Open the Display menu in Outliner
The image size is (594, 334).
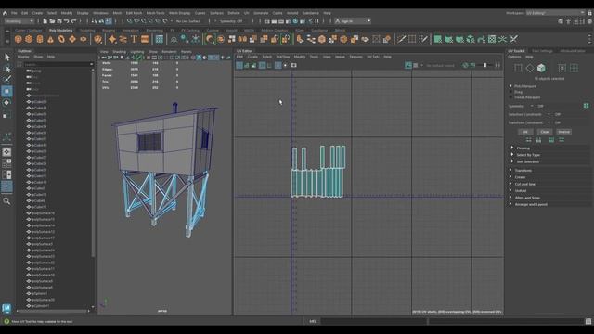(23, 57)
